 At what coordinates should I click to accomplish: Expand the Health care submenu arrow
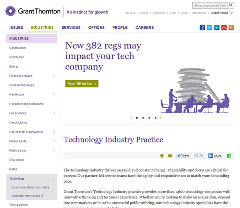pos(54,94)
